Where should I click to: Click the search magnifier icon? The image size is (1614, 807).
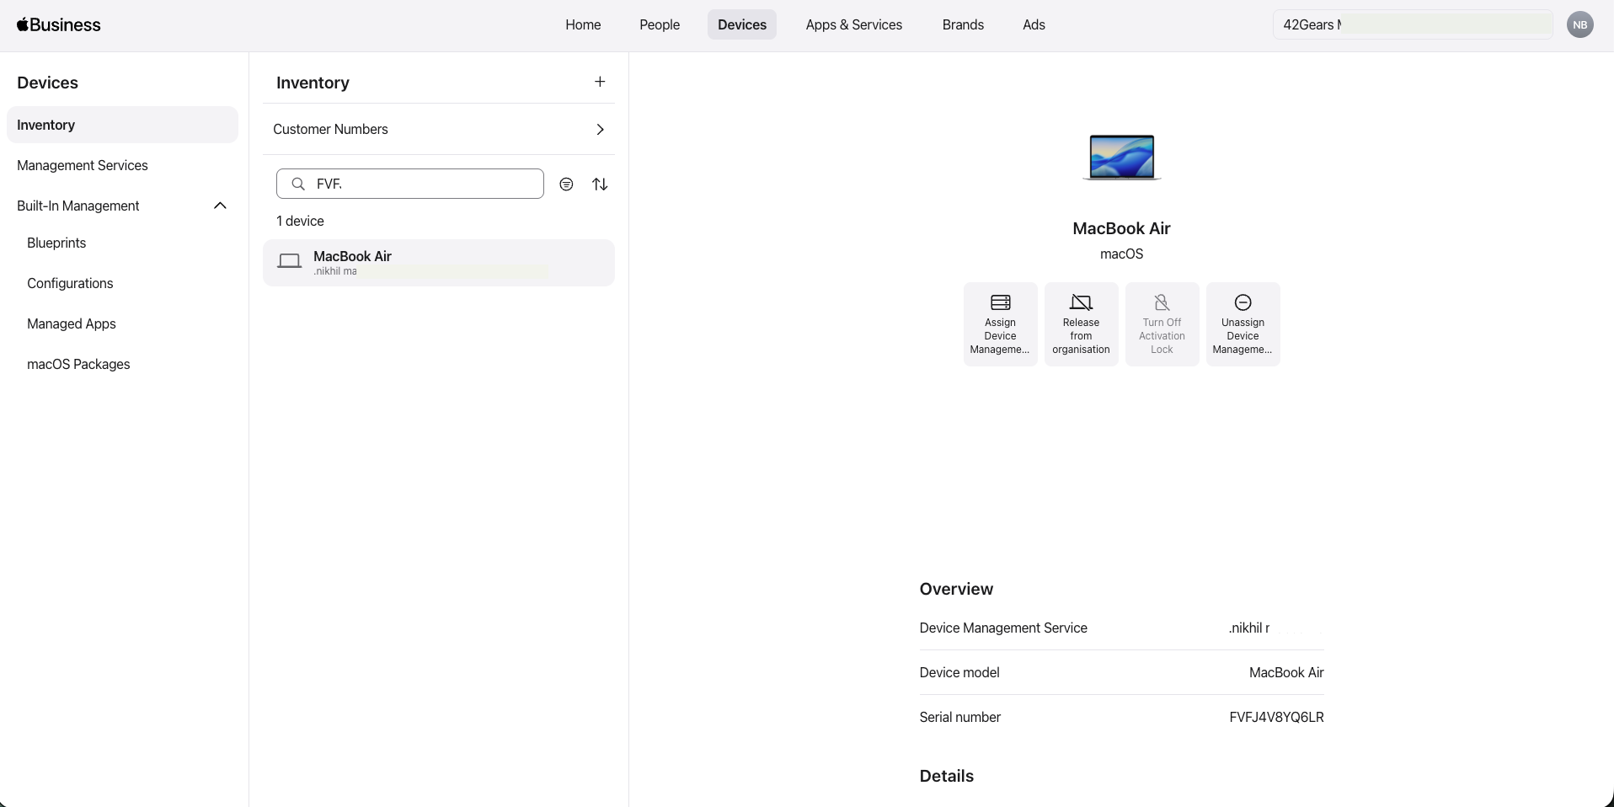298,184
